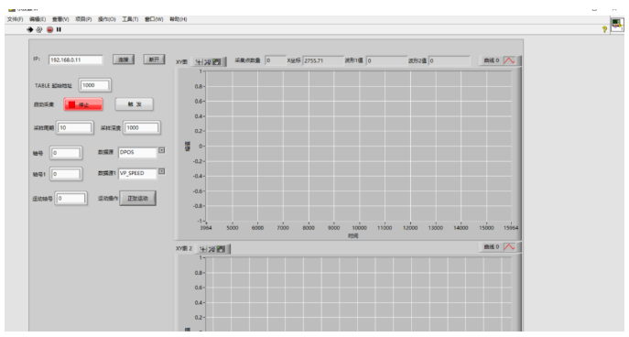Click the 触发 trigger button
The height and width of the screenshot is (337, 629).
tap(135, 104)
